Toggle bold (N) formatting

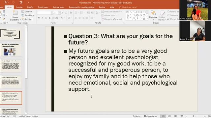(39, 18)
